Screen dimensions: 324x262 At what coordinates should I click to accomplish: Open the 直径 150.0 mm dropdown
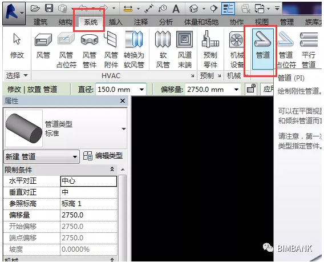[141, 90]
